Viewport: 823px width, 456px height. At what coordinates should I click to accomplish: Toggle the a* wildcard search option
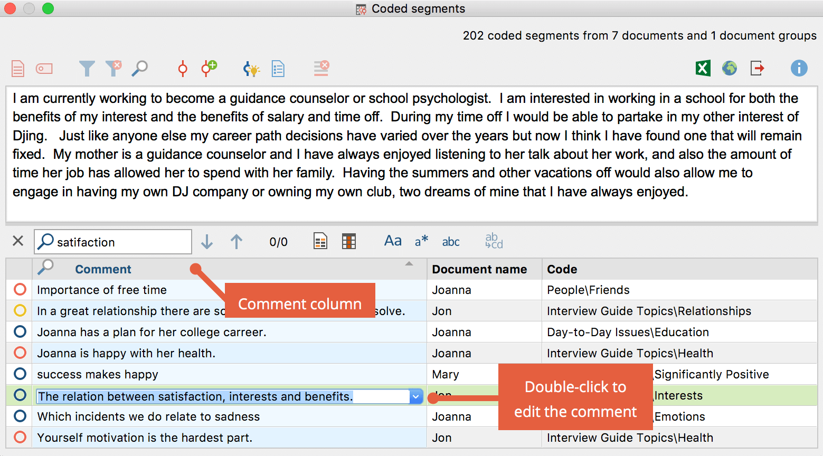[421, 241]
